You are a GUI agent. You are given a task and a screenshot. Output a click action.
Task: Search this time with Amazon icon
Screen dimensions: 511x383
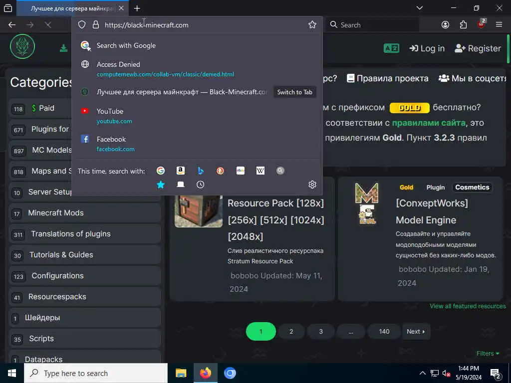point(181,171)
